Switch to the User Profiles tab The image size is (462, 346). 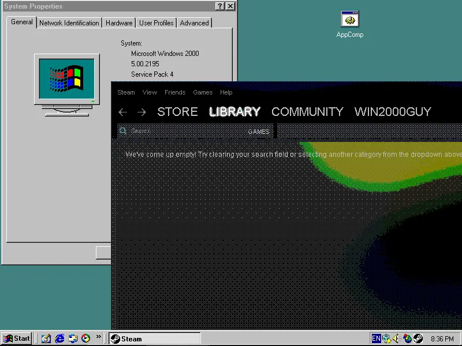point(156,23)
